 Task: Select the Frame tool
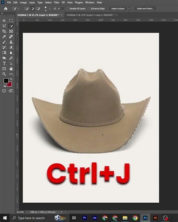(11, 31)
